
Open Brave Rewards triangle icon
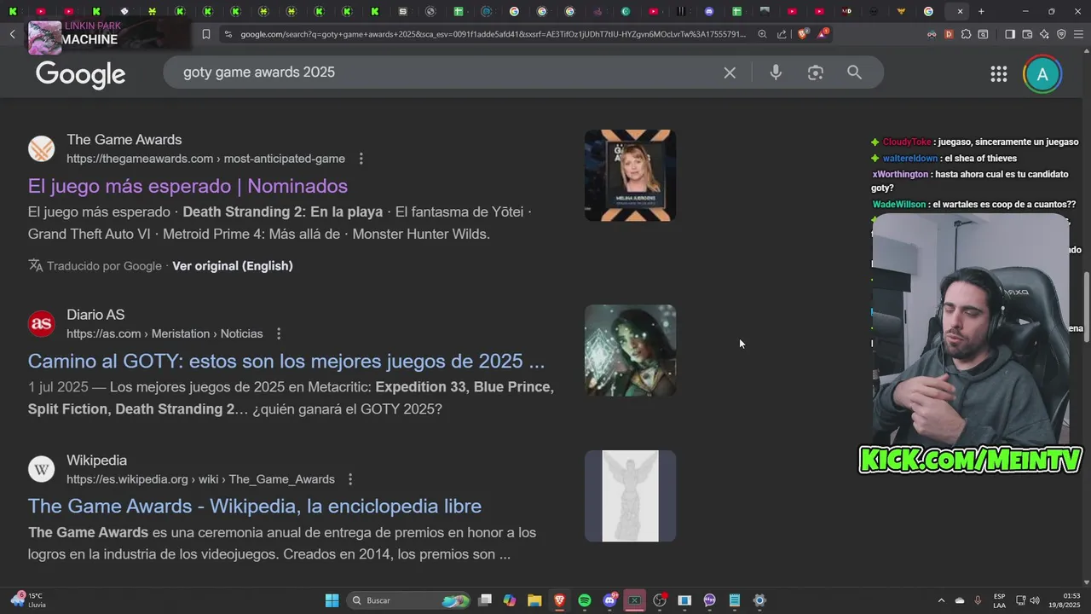pos(823,34)
